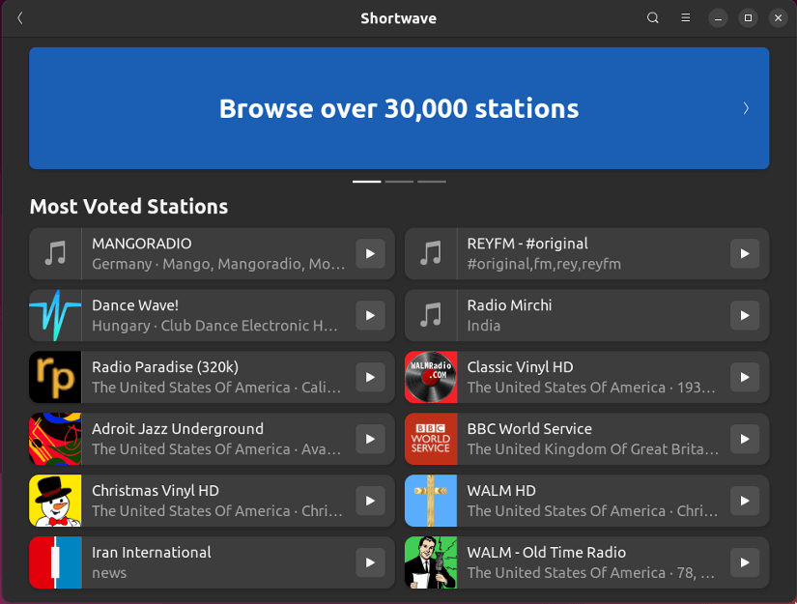This screenshot has height=604, width=797.
Task: Click "The United Kingdom Of Great Brita…" subtitle
Action: [592, 449]
